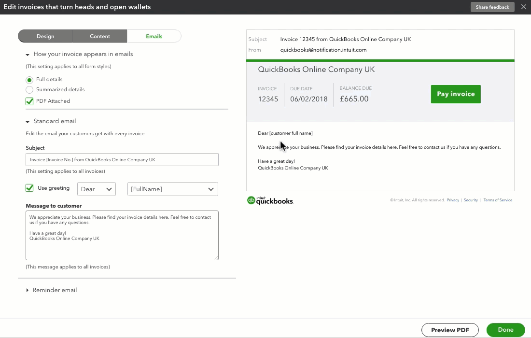Click the Share feedback button
Screen dimensions: 531x338
pyautogui.click(x=492, y=7)
